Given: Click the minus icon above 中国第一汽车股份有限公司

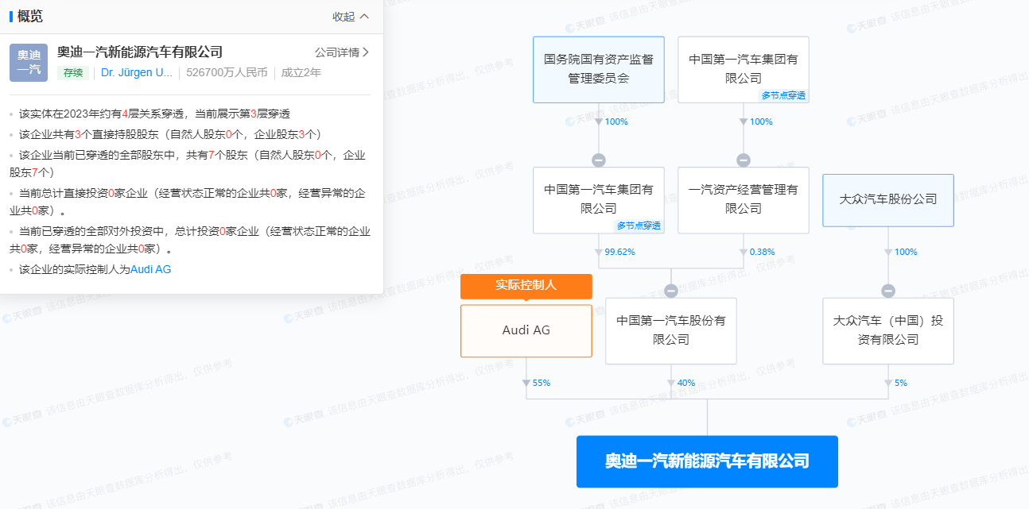Looking at the screenshot, I should tap(671, 288).
